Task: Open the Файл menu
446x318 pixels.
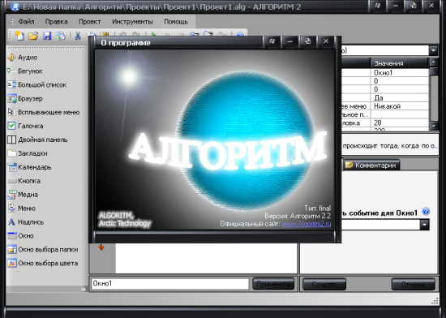Action: tap(26, 22)
